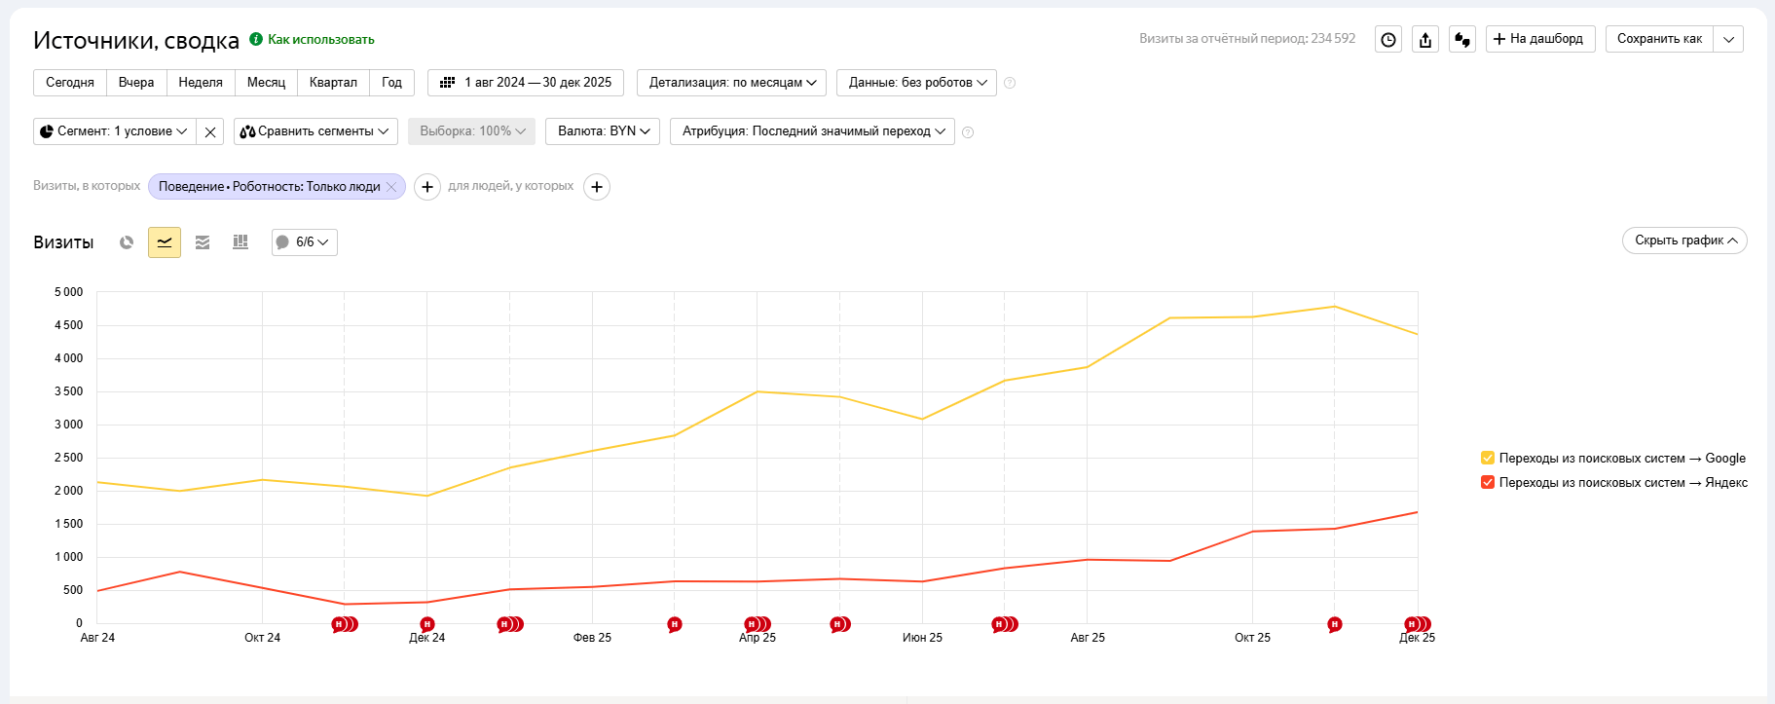Add visit condition with plus button
Image resolution: width=1775 pixels, height=704 pixels.
tap(427, 187)
